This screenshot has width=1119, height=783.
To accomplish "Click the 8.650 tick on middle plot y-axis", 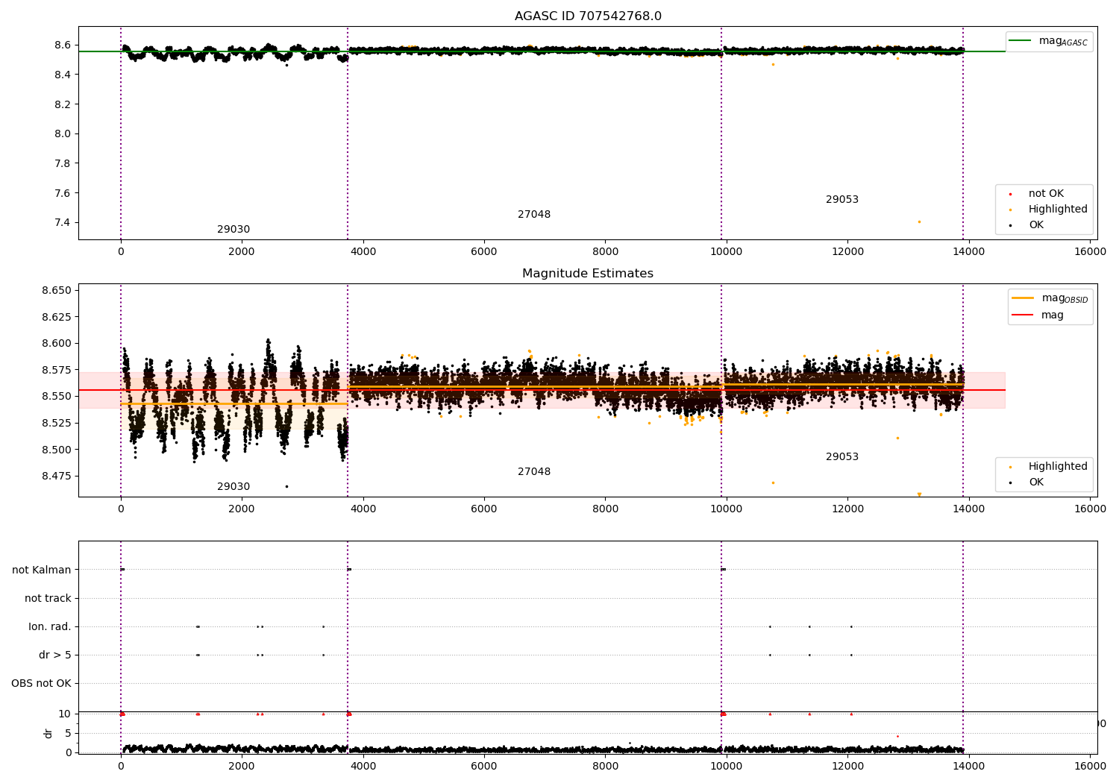I will pos(57,291).
